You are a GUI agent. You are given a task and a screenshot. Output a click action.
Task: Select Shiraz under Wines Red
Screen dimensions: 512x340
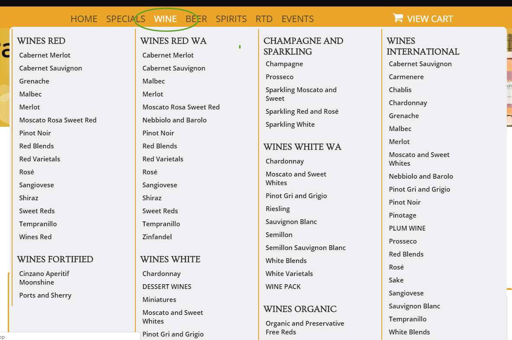(29, 198)
